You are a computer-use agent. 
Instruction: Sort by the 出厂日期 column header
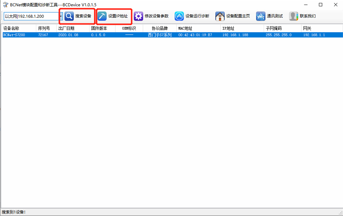point(73,28)
